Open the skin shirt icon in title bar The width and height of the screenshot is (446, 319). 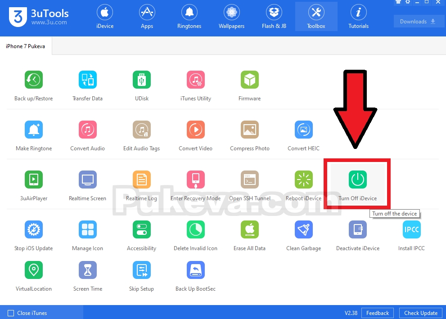398,2
